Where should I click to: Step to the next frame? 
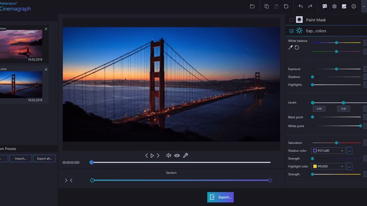click(x=158, y=156)
